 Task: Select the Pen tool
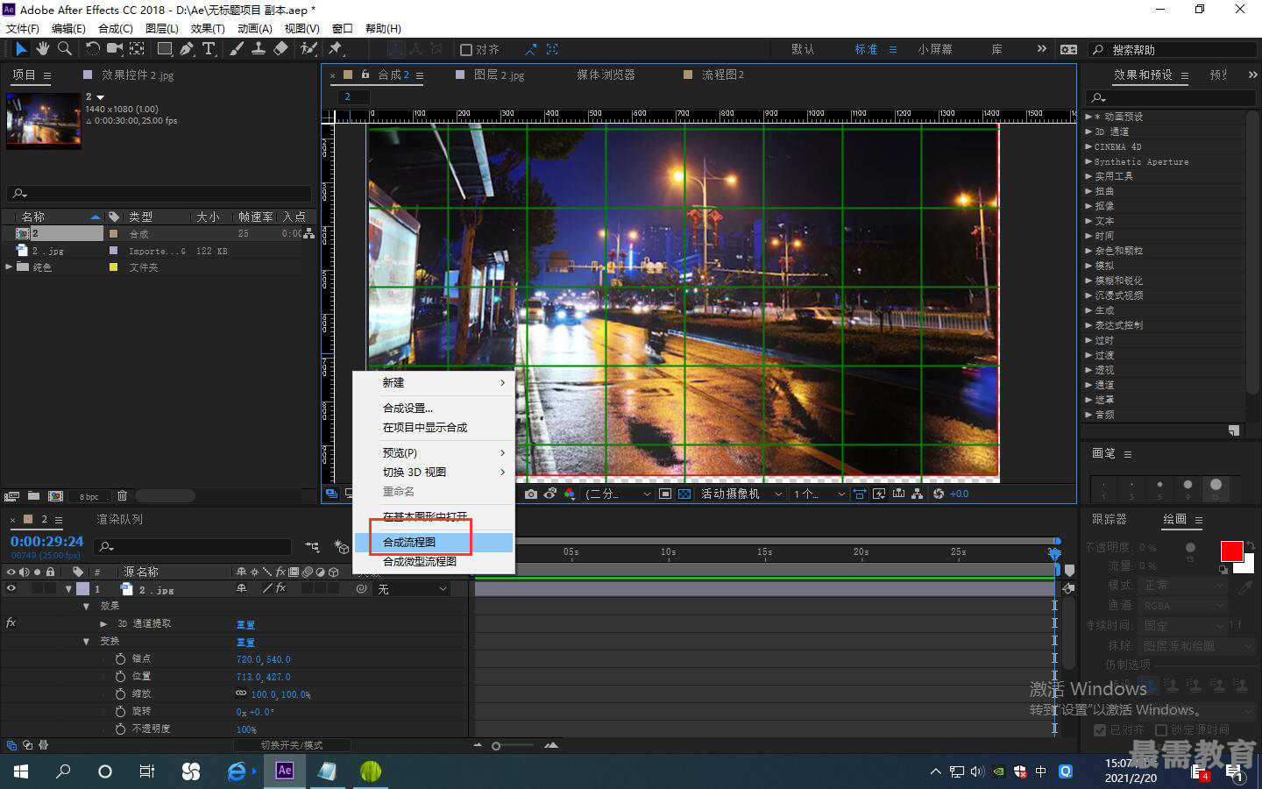[x=187, y=49]
